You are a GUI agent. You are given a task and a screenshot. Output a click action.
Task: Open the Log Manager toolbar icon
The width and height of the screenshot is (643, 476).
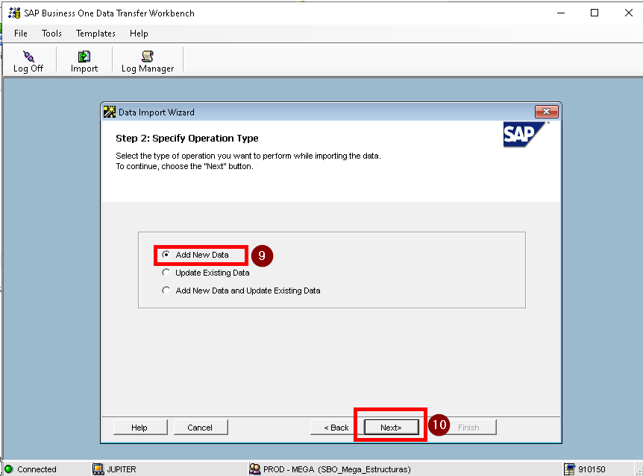[147, 56]
